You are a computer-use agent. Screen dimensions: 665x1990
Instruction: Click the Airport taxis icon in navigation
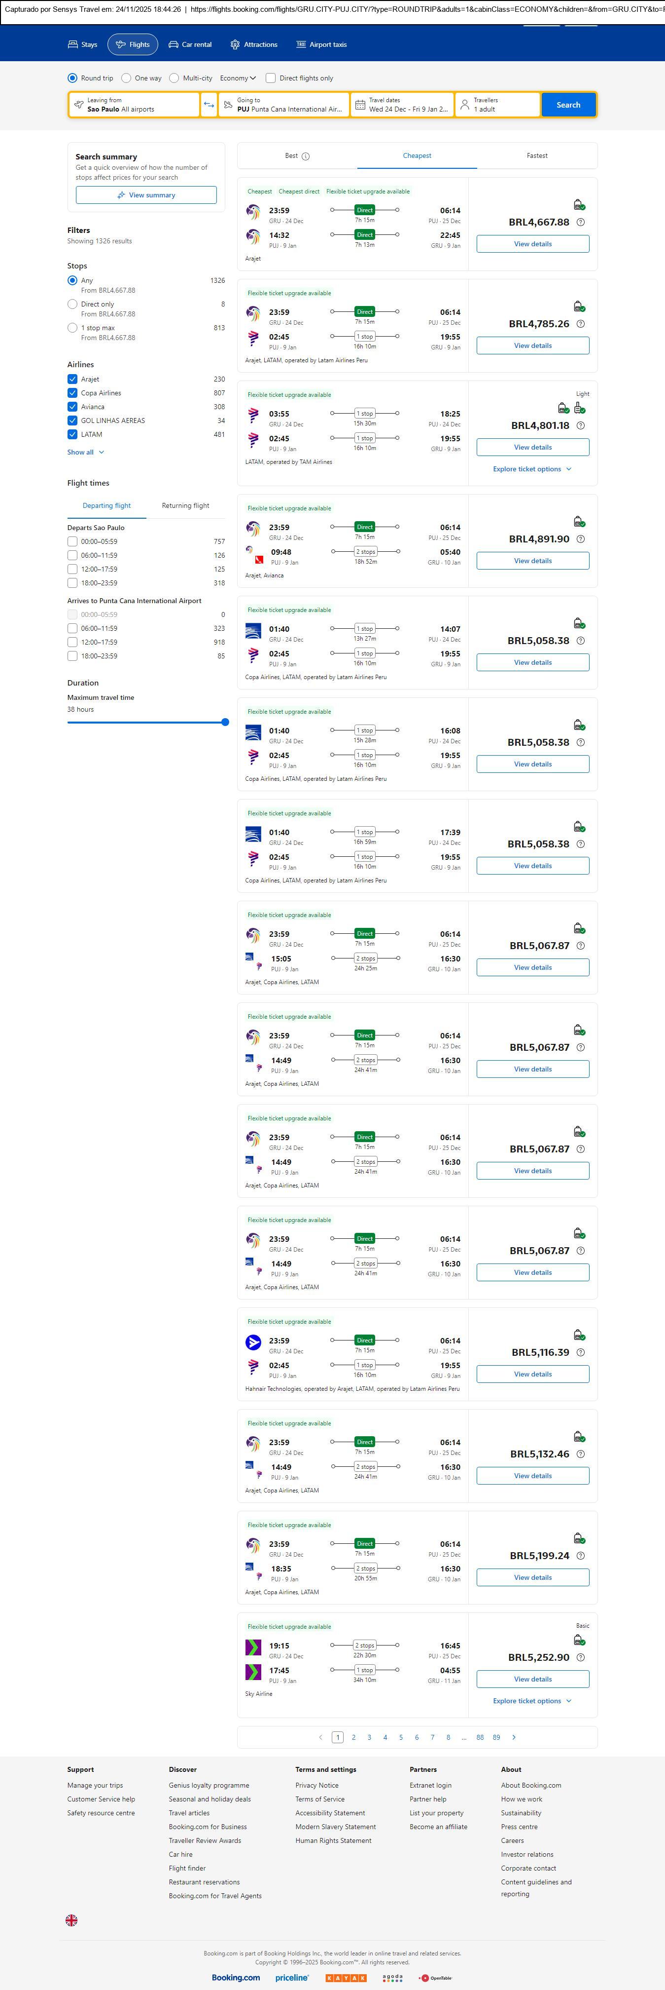pos(301,45)
